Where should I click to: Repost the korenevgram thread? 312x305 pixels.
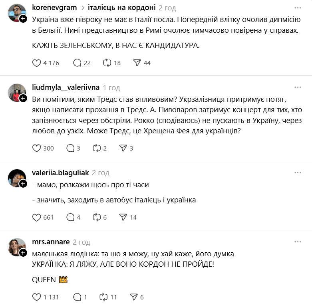[107, 63]
